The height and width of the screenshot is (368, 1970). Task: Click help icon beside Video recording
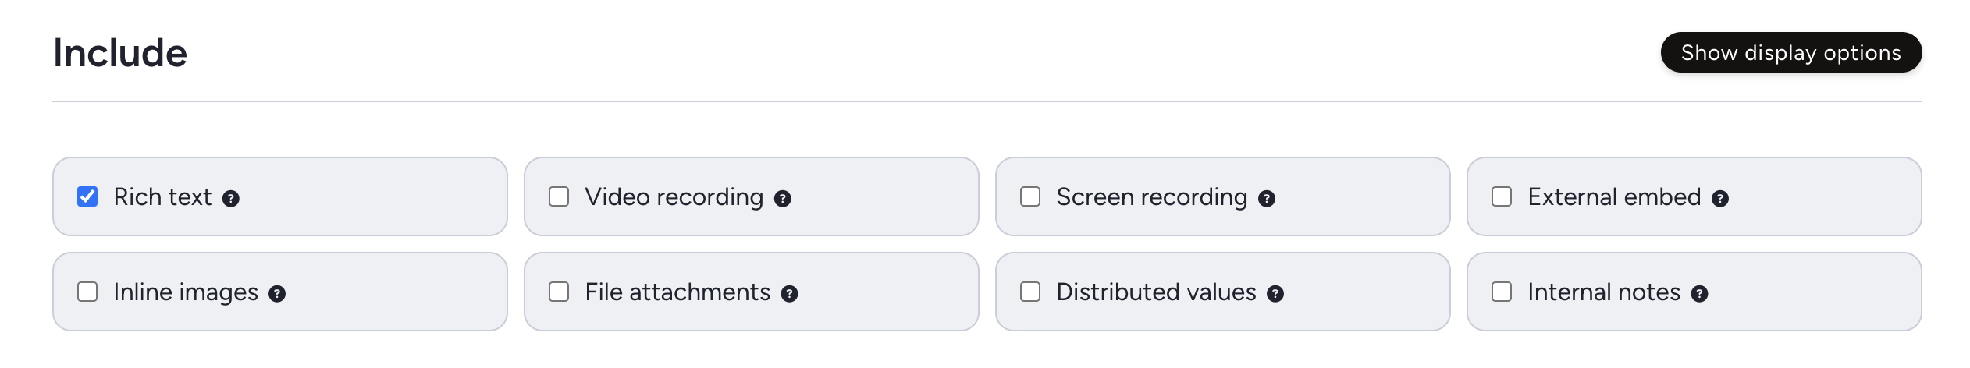[x=783, y=199]
